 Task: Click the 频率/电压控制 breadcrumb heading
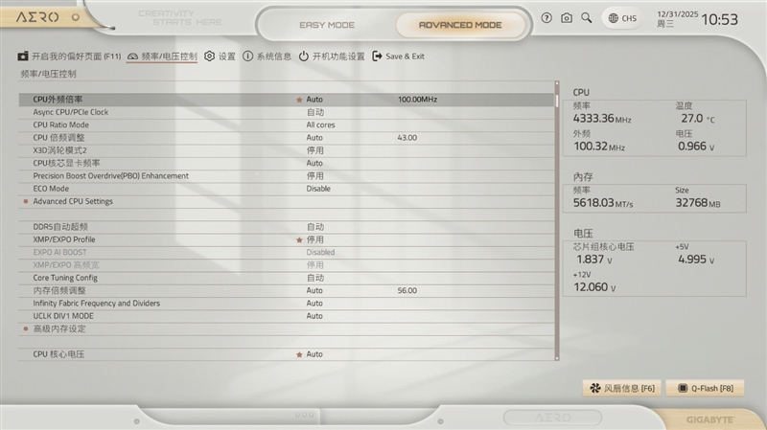pyautogui.click(x=48, y=74)
